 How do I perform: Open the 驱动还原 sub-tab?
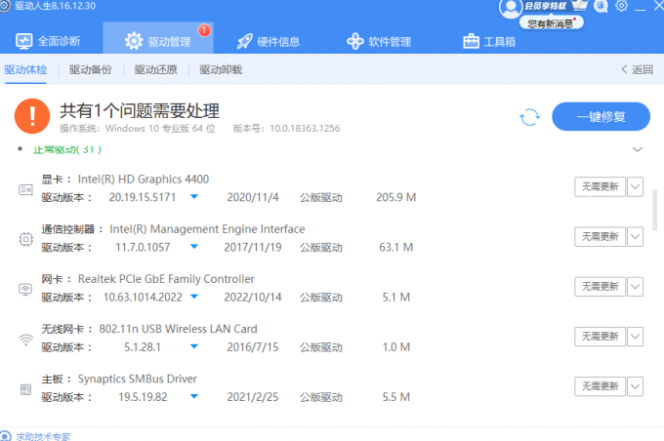pyautogui.click(x=156, y=69)
